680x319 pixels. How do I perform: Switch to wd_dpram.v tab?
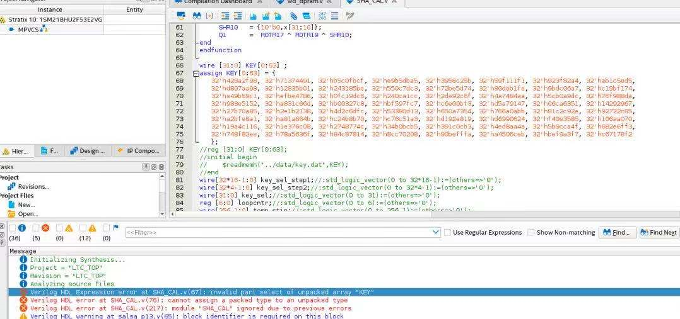(305, 2)
